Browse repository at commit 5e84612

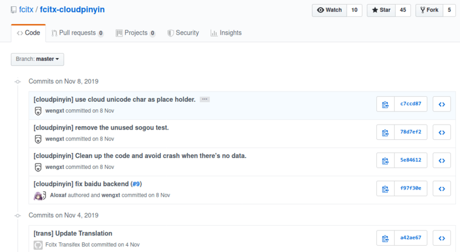point(441,160)
